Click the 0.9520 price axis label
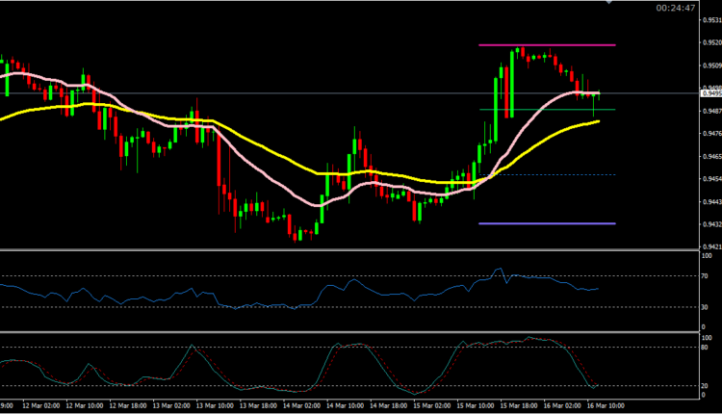The width and height of the screenshot is (722, 414). pos(709,42)
